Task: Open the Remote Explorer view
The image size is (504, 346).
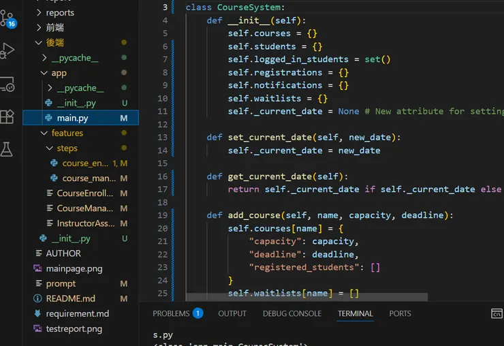Action: (x=7, y=84)
